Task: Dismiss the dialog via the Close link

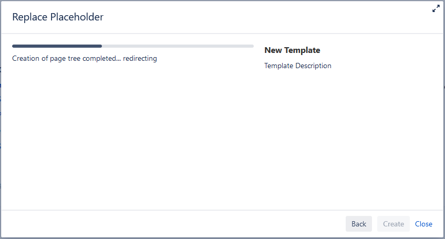Action: (423, 224)
